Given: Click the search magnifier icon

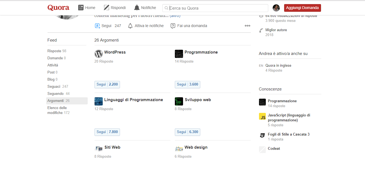Looking at the screenshot, I should (166, 8).
